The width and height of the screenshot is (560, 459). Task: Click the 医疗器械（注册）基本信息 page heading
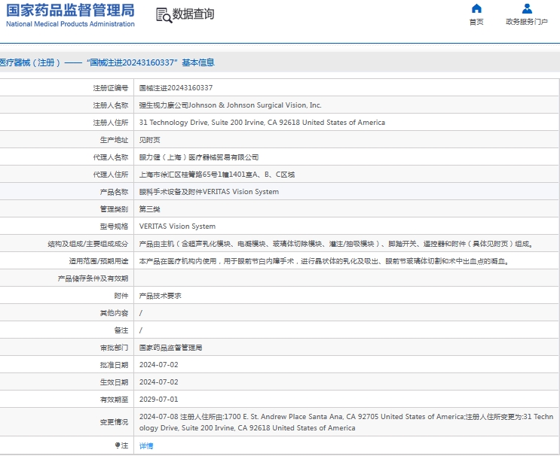click(107, 62)
